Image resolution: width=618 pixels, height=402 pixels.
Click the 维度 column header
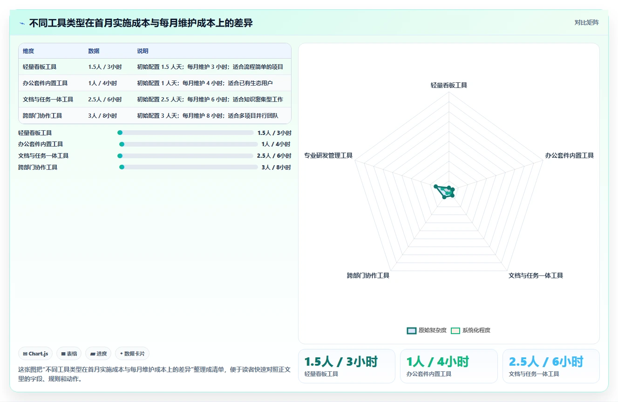pos(28,51)
